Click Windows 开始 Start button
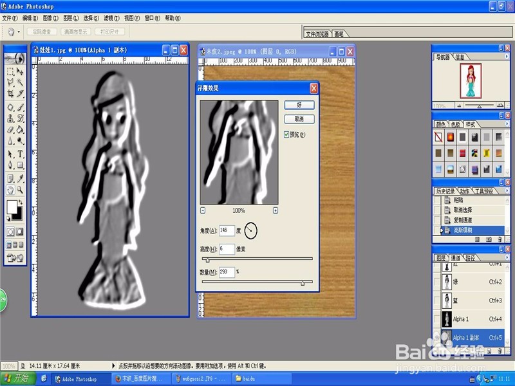 (x=17, y=378)
